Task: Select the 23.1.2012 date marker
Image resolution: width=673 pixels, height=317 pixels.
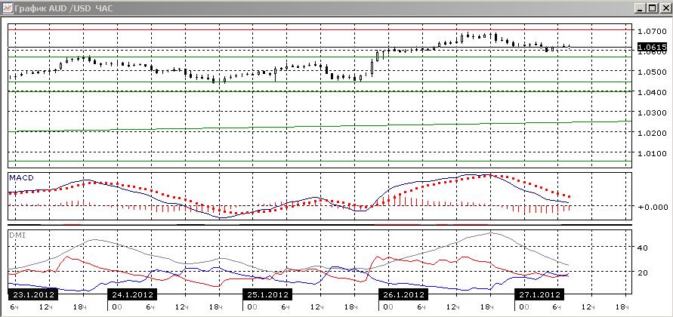Action: 33,294
